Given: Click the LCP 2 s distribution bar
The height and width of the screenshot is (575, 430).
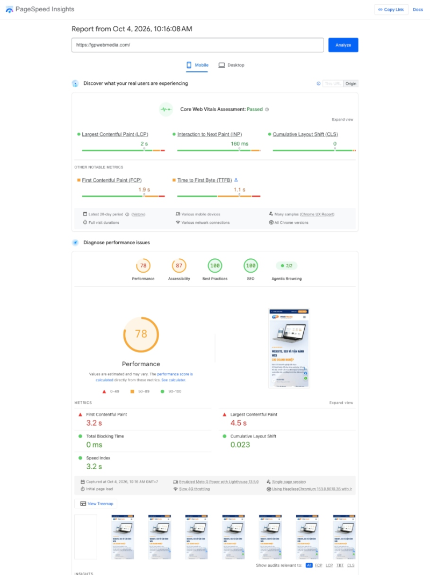Looking at the screenshot, I should point(124,150).
